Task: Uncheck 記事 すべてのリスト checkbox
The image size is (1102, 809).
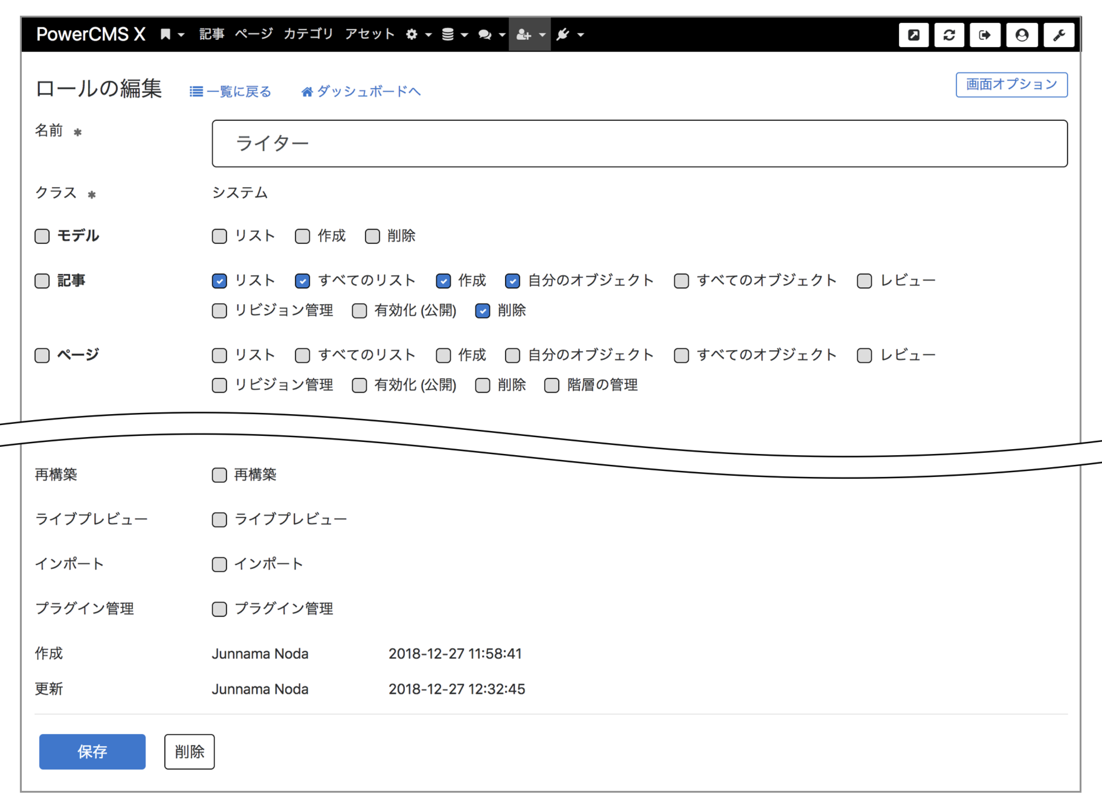Action: [302, 281]
